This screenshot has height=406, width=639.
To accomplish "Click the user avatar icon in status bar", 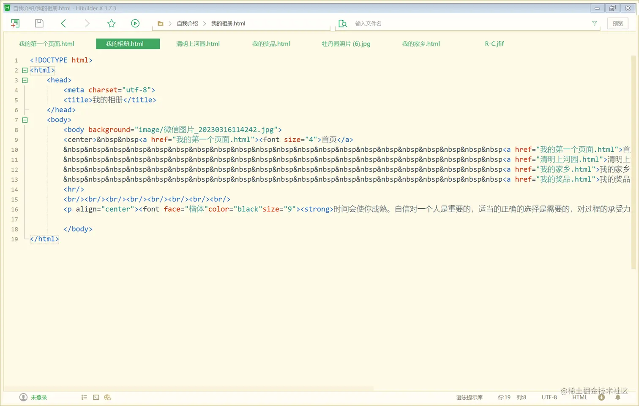I will 23,397.
